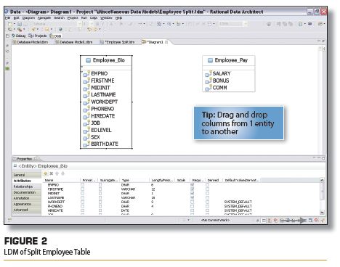Select the HIREDATE attribute icon in diagram
The height and width of the screenshot is (267, 340).
point(86,116)
